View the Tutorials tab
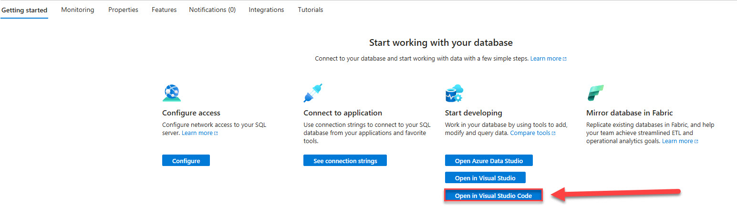 click(311, 10)
